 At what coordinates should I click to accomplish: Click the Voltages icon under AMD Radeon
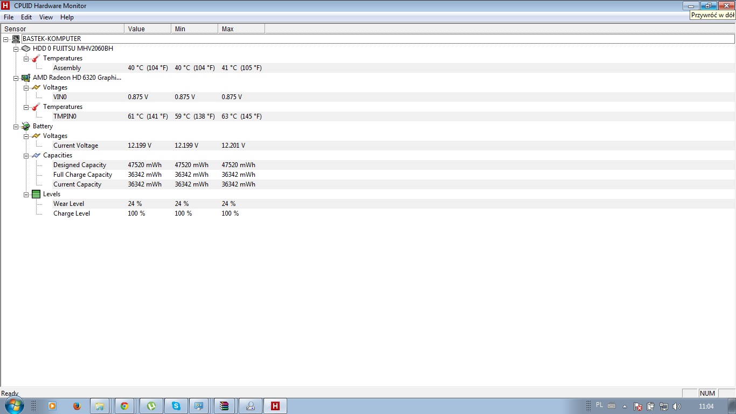tap(36, 87)
